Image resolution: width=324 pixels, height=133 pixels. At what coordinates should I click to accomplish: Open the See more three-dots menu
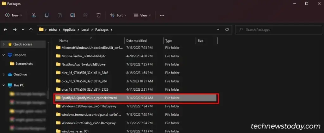coord(162,15)
